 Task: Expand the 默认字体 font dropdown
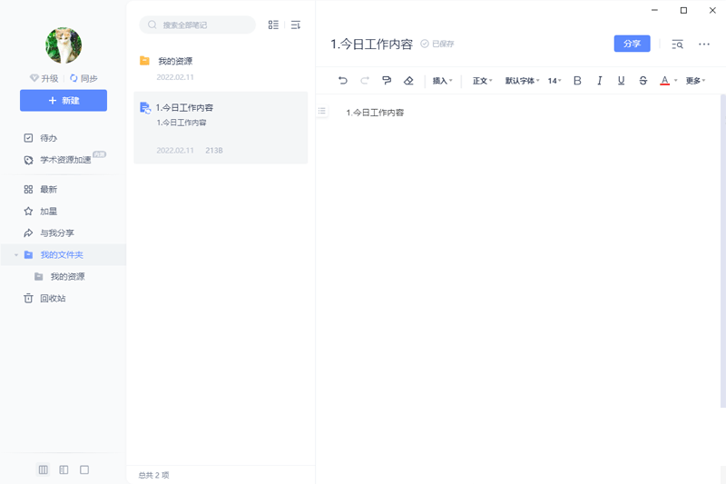point(522,81)
